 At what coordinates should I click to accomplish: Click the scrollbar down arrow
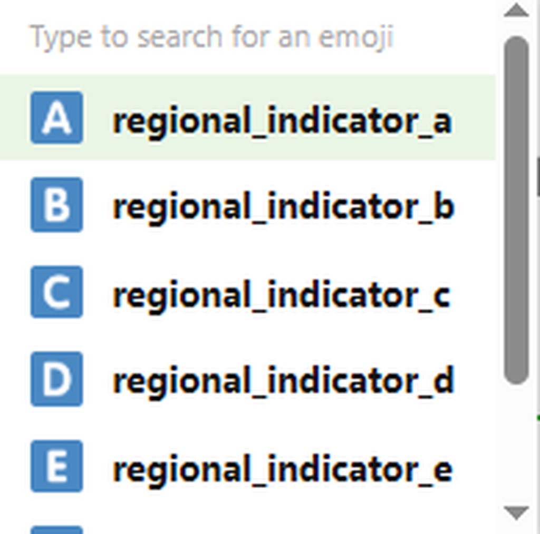(516, 512)
